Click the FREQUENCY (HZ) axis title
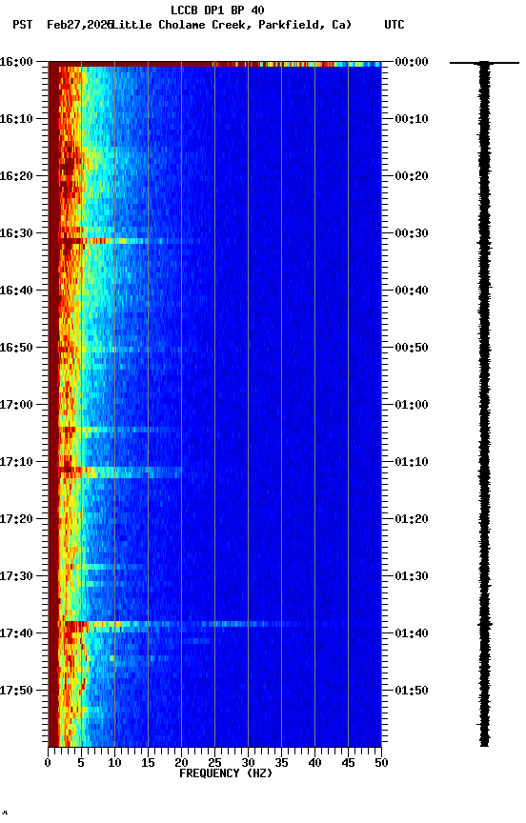 tap(226, 774)
